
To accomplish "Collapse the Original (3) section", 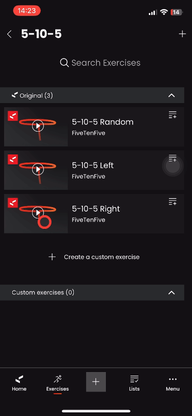I will coord(172,95).
